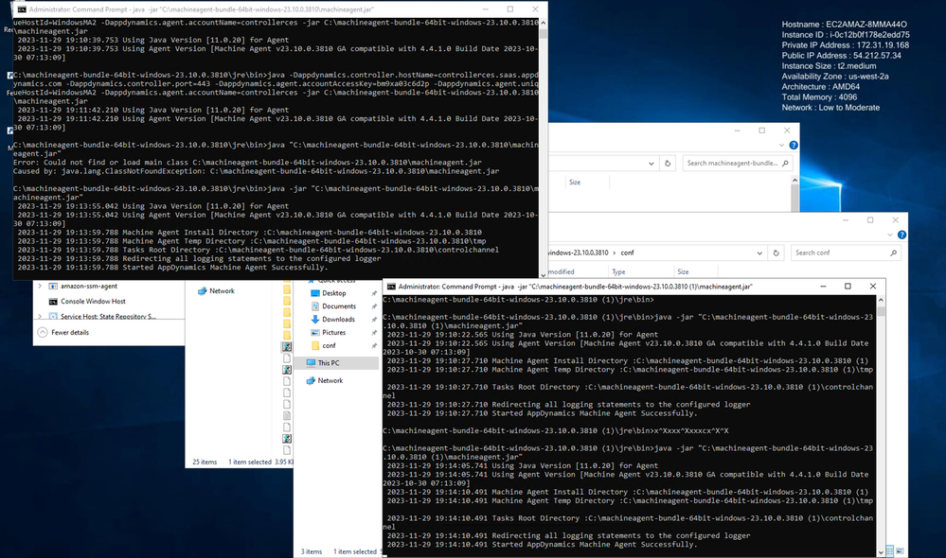Sort files by Size column header

pyautogui.click(x=574, y=182)
